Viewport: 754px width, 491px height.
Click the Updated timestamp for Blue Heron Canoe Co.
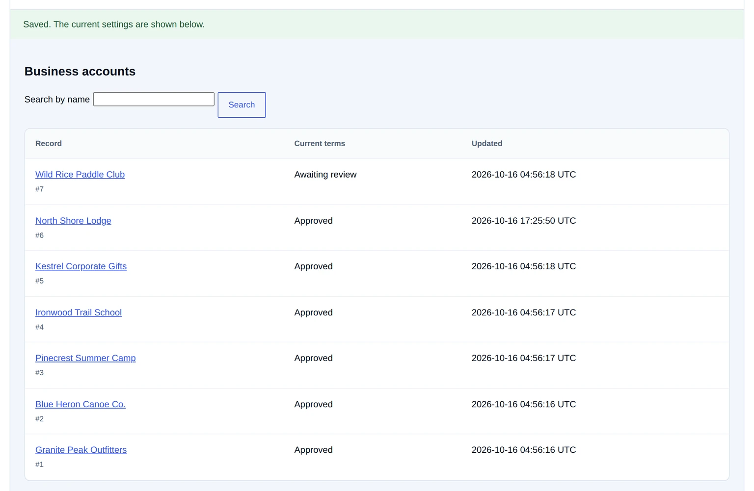[524, 404]
